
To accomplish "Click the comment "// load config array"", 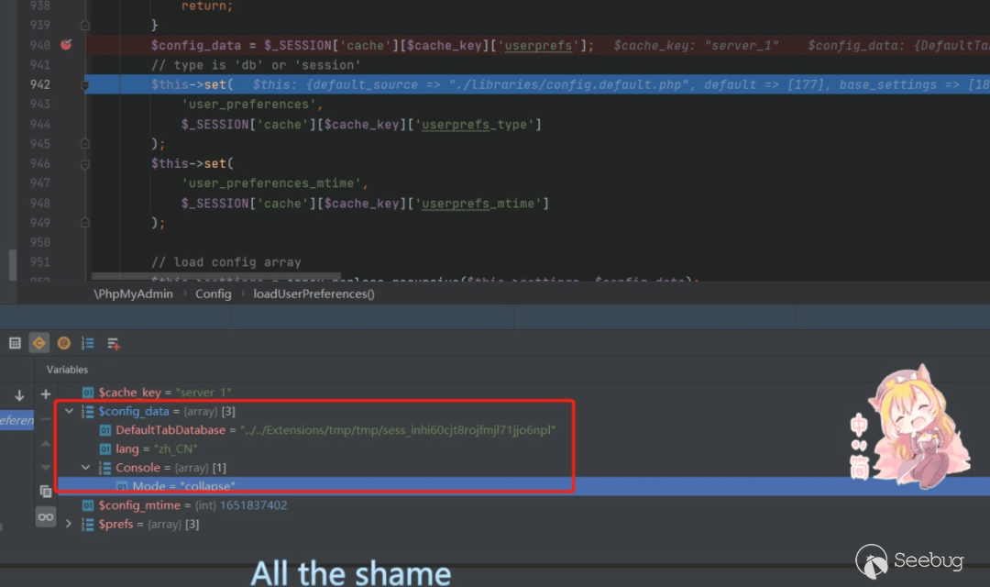I will coord(226,262).
